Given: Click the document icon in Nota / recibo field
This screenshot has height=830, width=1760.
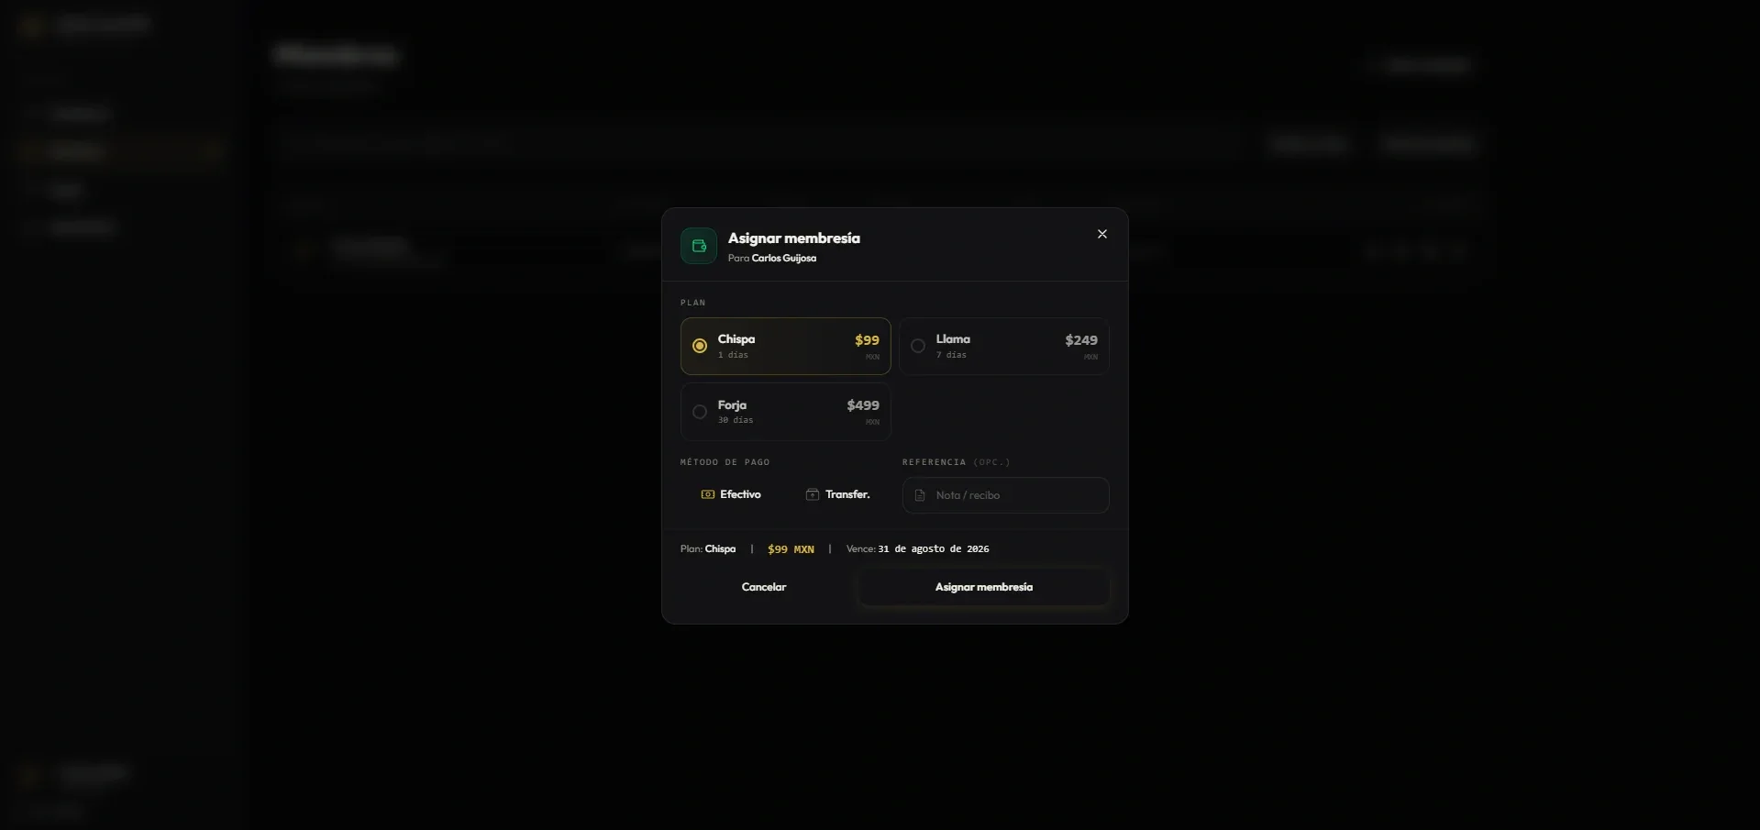Looking at the screenshot, I should coord(920,495).
